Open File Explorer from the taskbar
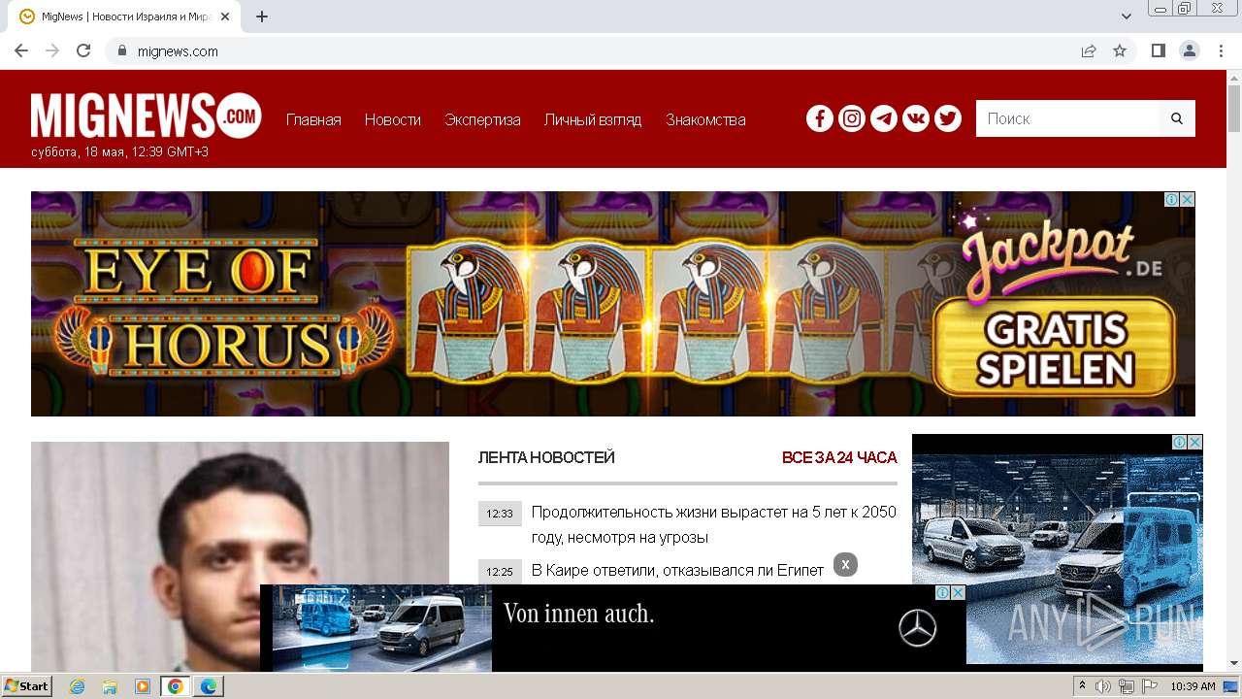Viewport: 1242px width, 699px height. [110, 686]
